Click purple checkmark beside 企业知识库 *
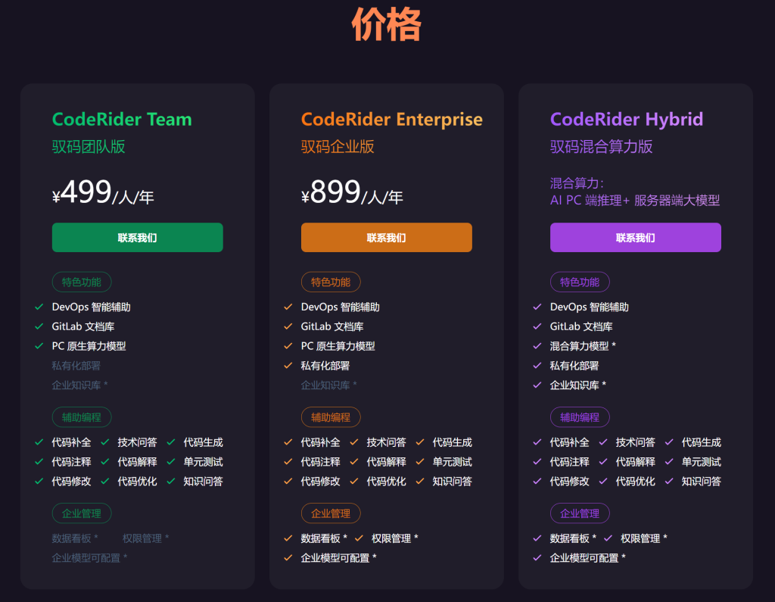775x602 pixels. [x=537, y=385]
